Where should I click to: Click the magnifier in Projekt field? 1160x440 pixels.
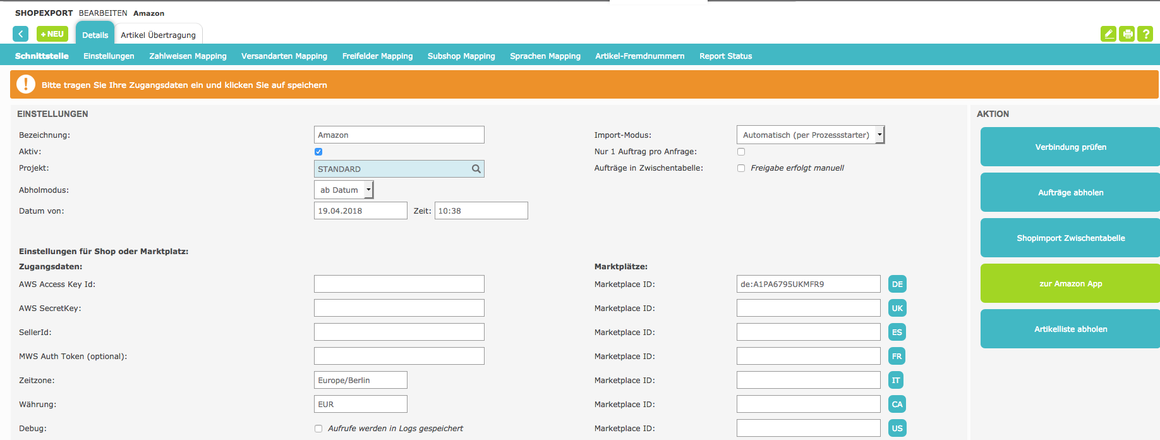476,169
